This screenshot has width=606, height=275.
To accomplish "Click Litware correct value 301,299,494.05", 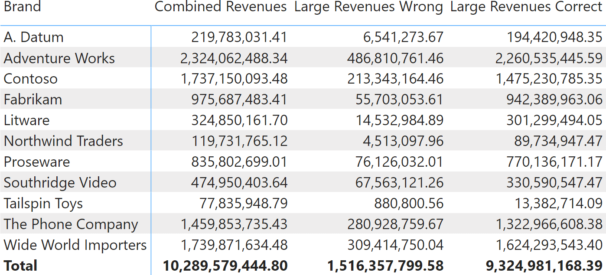I will tap(555, 120).
